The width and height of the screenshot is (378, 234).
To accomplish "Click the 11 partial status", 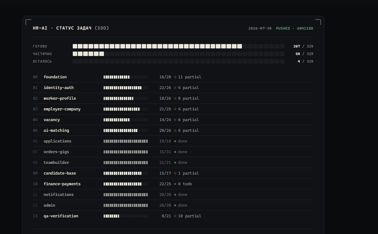I will click(190, 77).
